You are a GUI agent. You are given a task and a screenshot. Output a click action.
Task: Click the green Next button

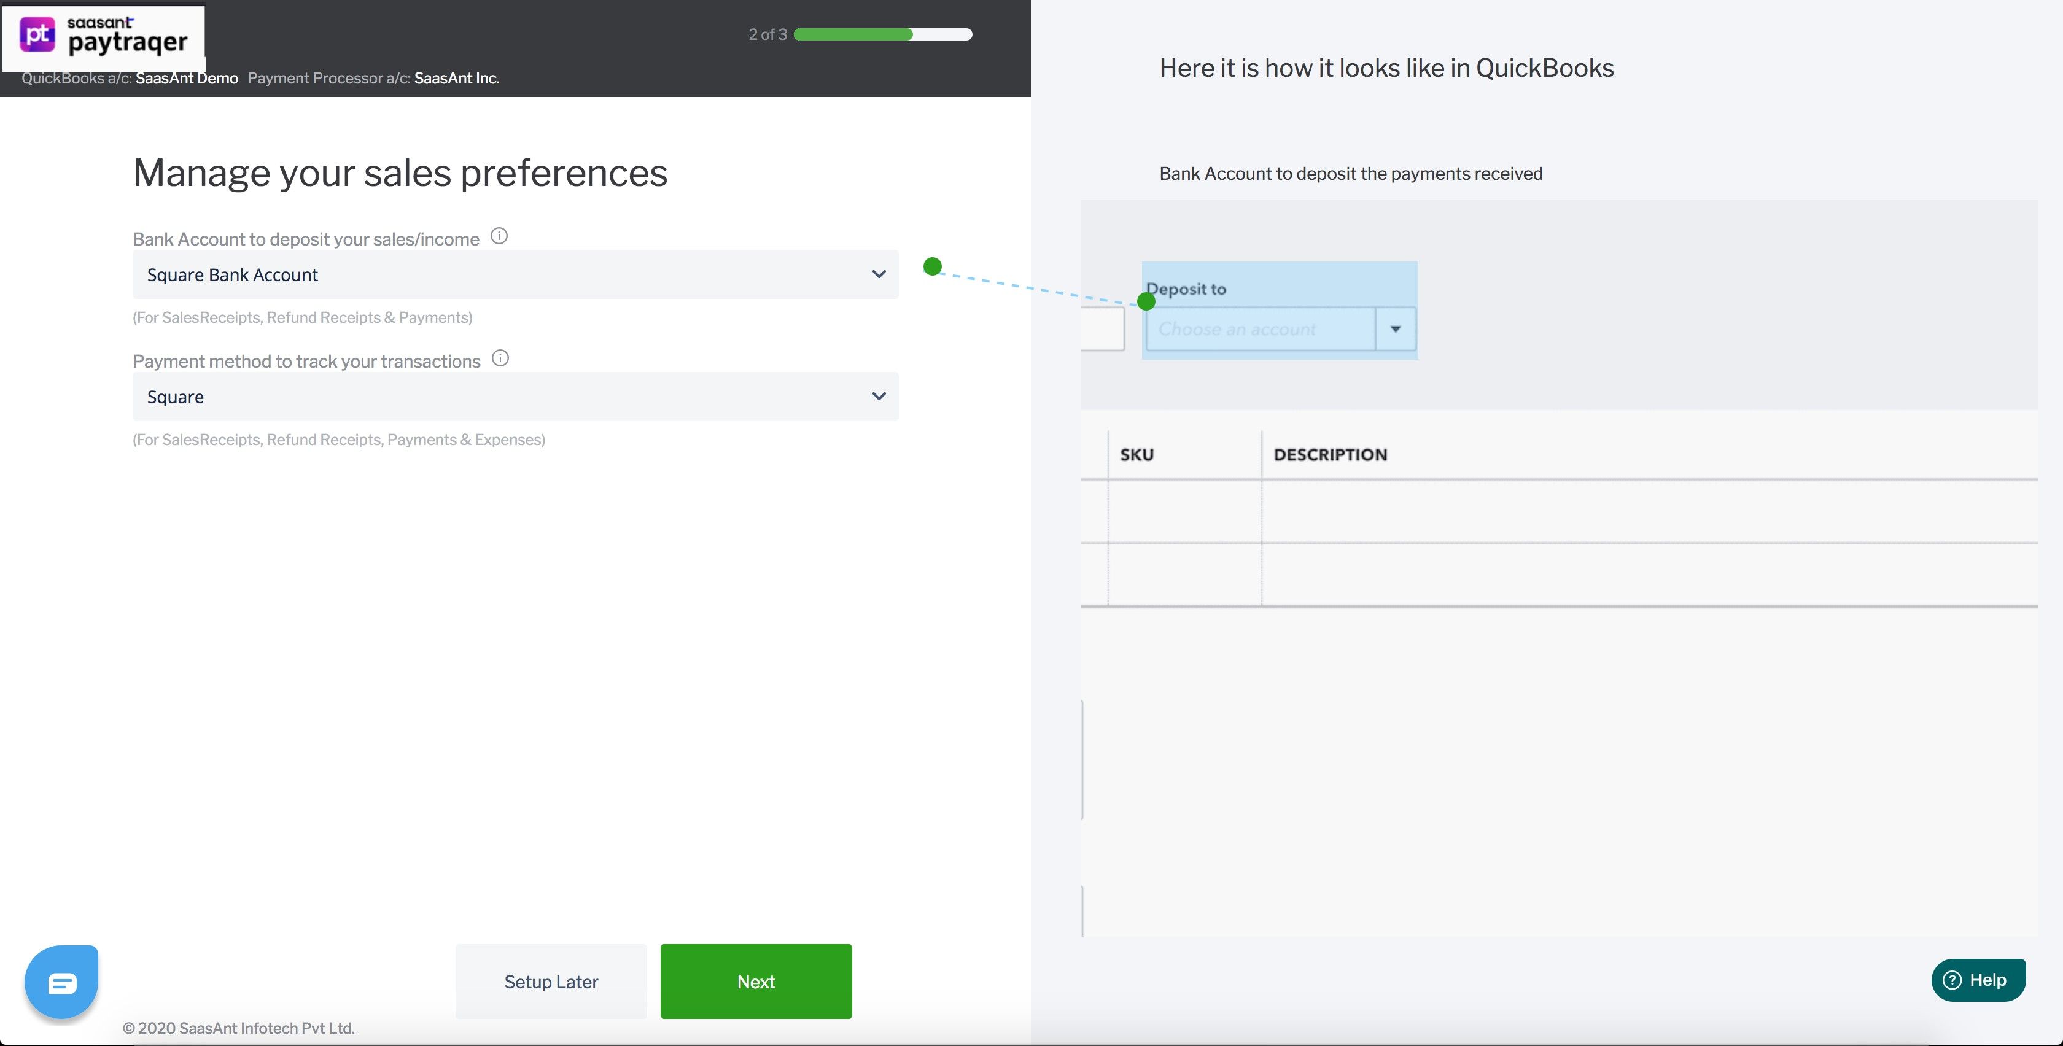[x=756, y=982]
